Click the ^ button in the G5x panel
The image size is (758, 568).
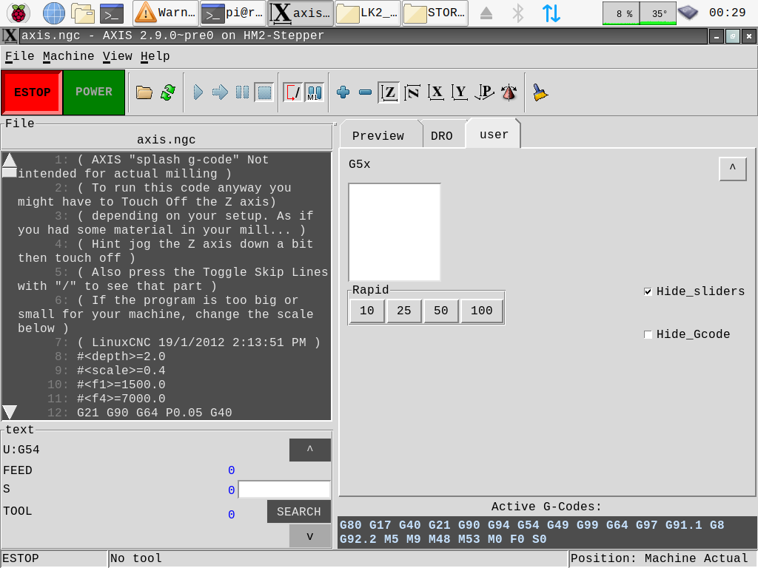pyautogui.click(x=732, y=169)
